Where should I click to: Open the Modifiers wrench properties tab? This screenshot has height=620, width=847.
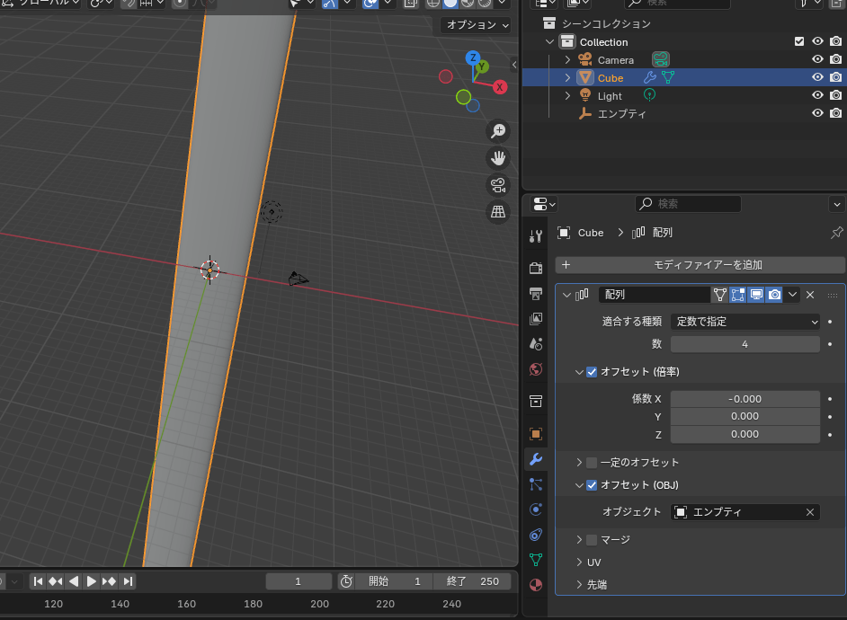point(536,459)
